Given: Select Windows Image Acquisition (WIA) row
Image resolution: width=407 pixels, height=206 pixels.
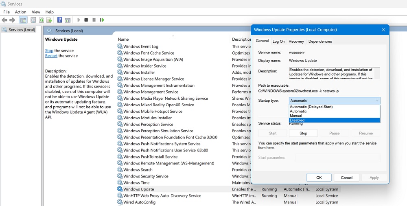Looking at the screenshot, I should 153,59.
